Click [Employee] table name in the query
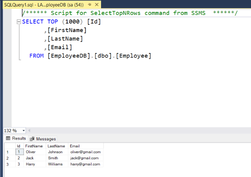 (134, 56)
